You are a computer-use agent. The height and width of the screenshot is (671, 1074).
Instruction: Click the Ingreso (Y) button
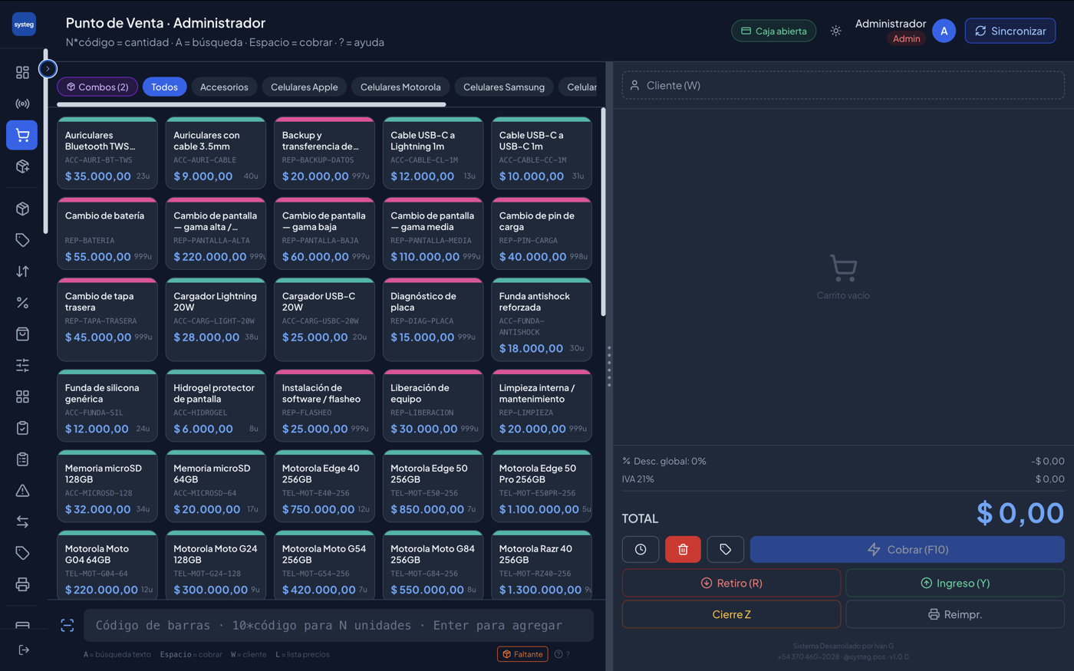955,583
